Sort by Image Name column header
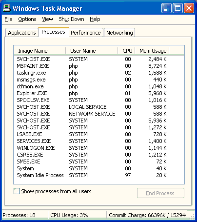This screenshot has height=222, width=197. 39,51
